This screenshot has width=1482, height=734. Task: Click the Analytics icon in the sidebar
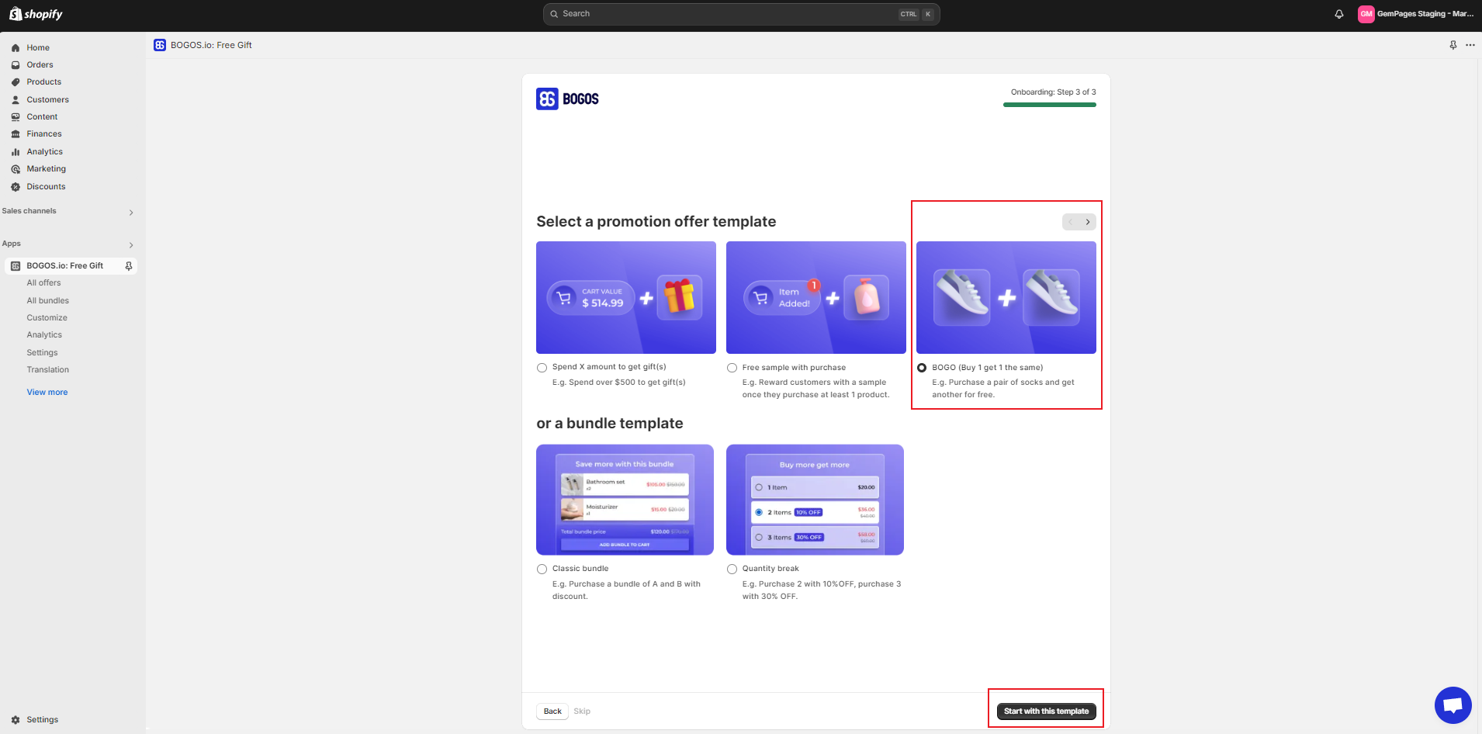click(x=16, y=151)
